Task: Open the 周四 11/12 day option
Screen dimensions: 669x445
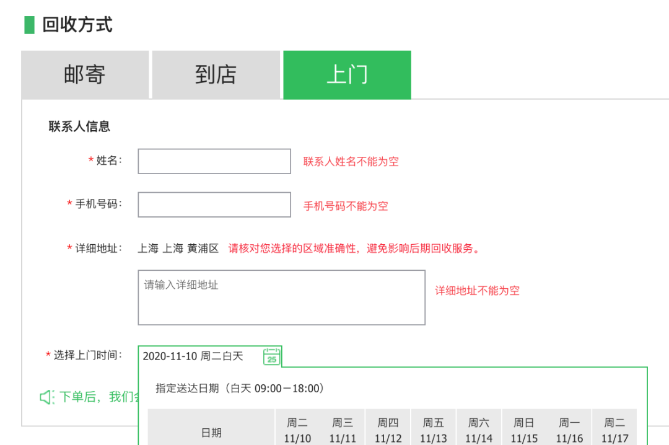Action: point(388,428)
